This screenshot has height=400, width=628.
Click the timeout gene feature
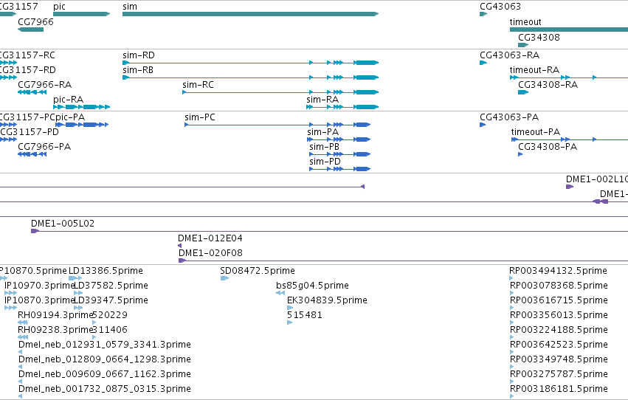click(x=569, y=30)
